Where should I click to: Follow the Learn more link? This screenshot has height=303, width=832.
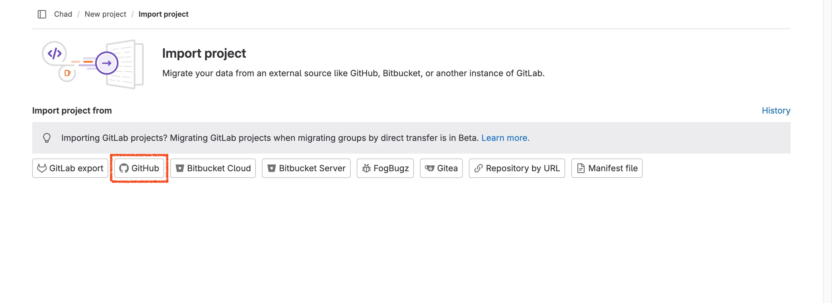(x=505, y=138)
